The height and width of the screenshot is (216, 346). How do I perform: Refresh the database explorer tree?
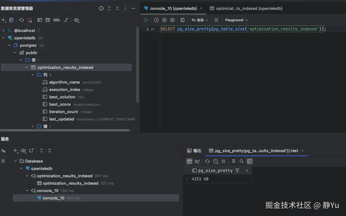tap(21, 20)
